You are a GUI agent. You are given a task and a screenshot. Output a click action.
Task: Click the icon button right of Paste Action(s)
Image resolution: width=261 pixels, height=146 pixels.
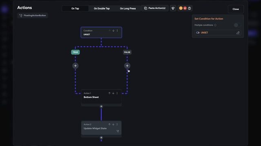pyautogui.click(x=173, y=8)
